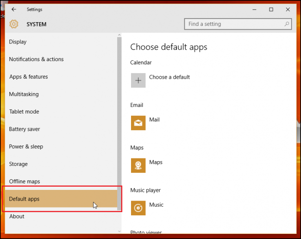
Task: Select Tablet mode in the sidebar
Action: (x=24, y=112)
